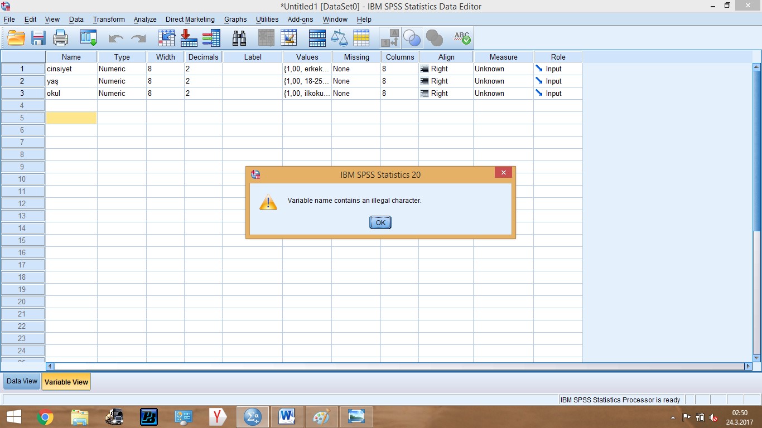Select the Variable View tab
The width and height of the screenshot is (762, 428).
click(66, 382)
